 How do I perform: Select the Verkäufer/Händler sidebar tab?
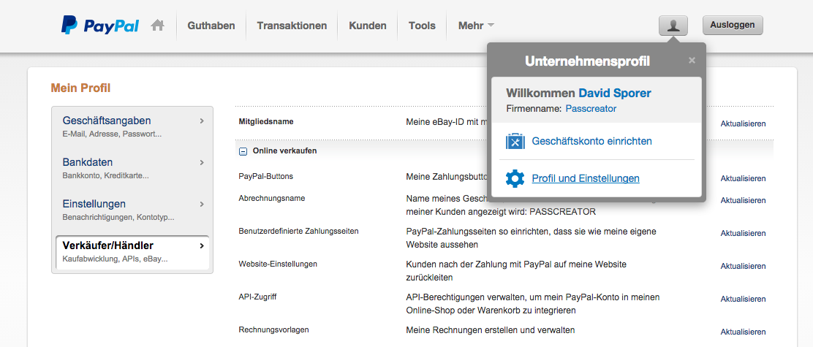132,252
